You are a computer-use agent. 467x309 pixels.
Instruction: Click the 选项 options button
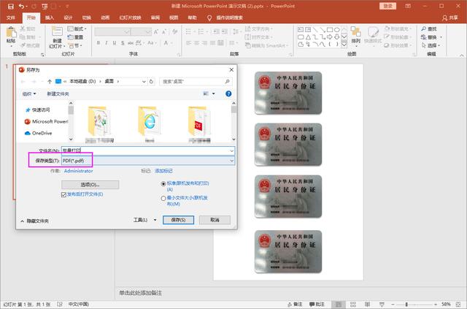[90, 185]
